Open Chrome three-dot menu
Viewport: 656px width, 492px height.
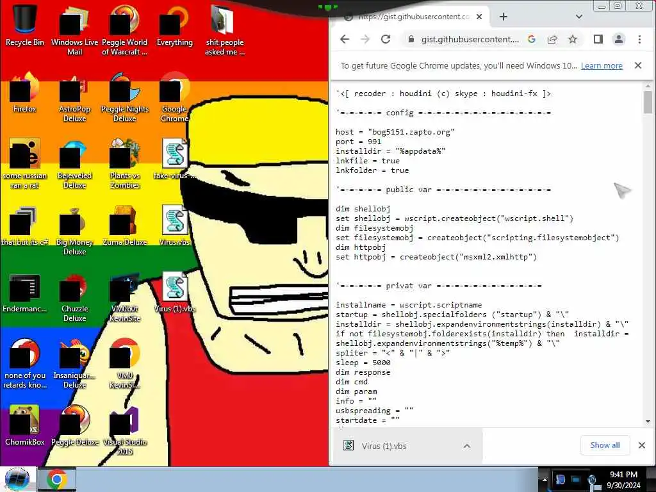tap(639, 39)
